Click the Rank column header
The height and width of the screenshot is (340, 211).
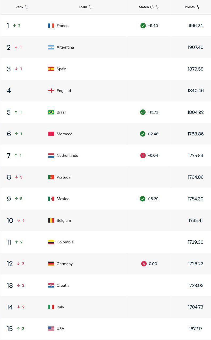[x=19, y=7]
